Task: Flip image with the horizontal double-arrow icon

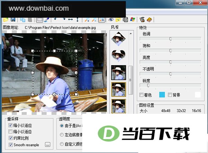Action: pyautogui.click(x=70, y=20)
